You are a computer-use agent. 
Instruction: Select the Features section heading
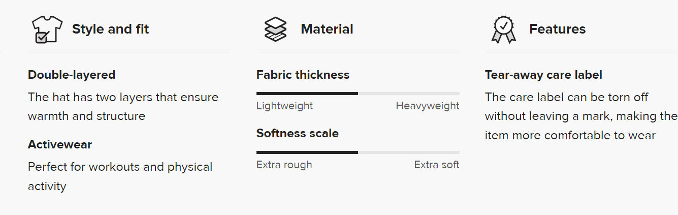pyautogui.click(x=557, y=29)
